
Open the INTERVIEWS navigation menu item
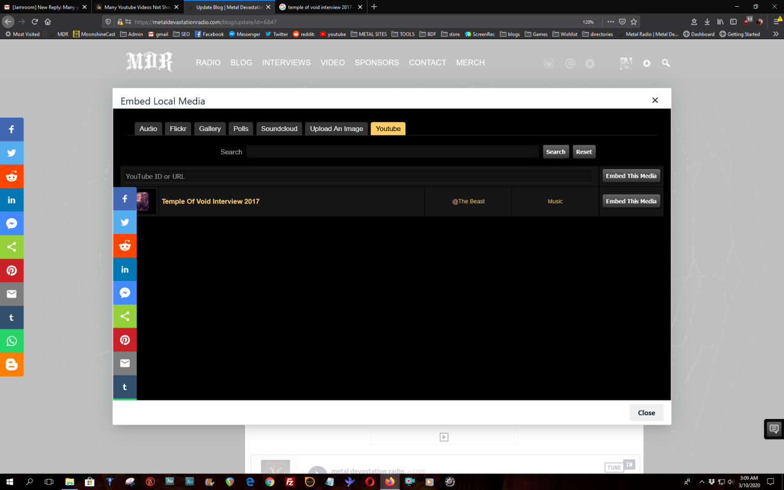point(287,62)
